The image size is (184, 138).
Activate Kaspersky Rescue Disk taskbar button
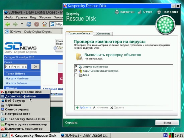(35, 135)
